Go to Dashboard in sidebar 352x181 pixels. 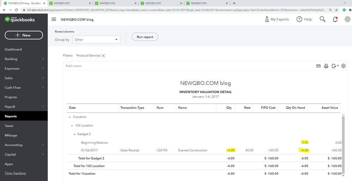point(13,49)
